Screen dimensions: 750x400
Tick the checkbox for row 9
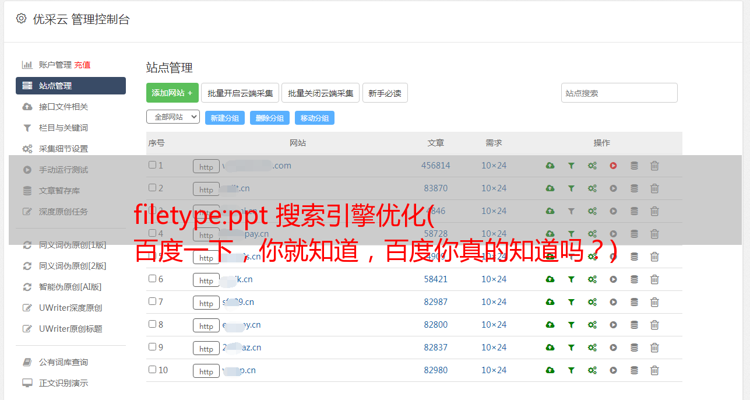point(152,347)
